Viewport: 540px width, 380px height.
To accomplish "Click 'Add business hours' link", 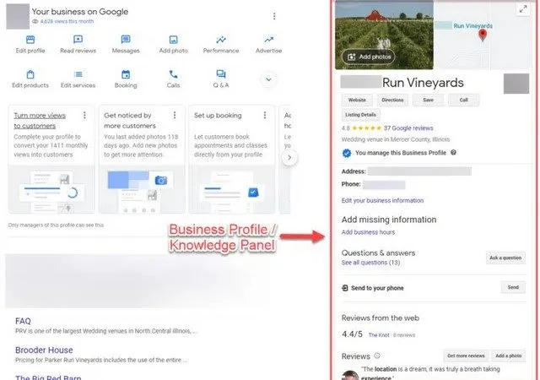I will (x=368, y=232).
